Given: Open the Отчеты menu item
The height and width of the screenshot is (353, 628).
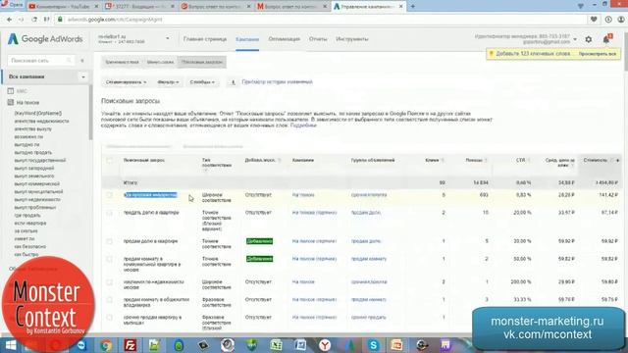Looking at the screenshot, I should 318,39.
